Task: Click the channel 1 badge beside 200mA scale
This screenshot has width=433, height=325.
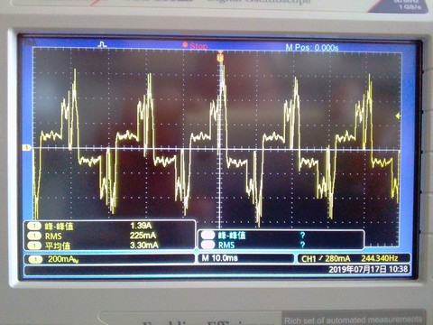Action: click(35, 259)
